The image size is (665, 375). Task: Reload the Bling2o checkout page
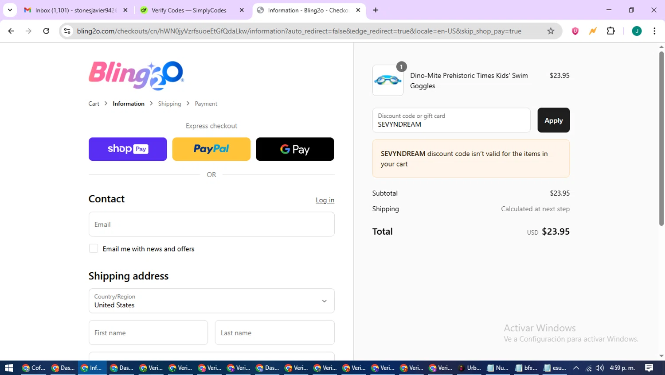tap(46, 31)
